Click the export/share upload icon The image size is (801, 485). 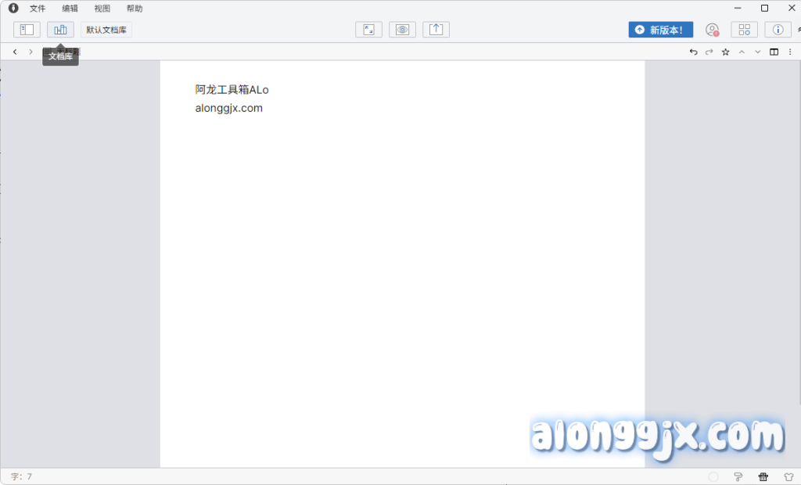tap(436, 30)
